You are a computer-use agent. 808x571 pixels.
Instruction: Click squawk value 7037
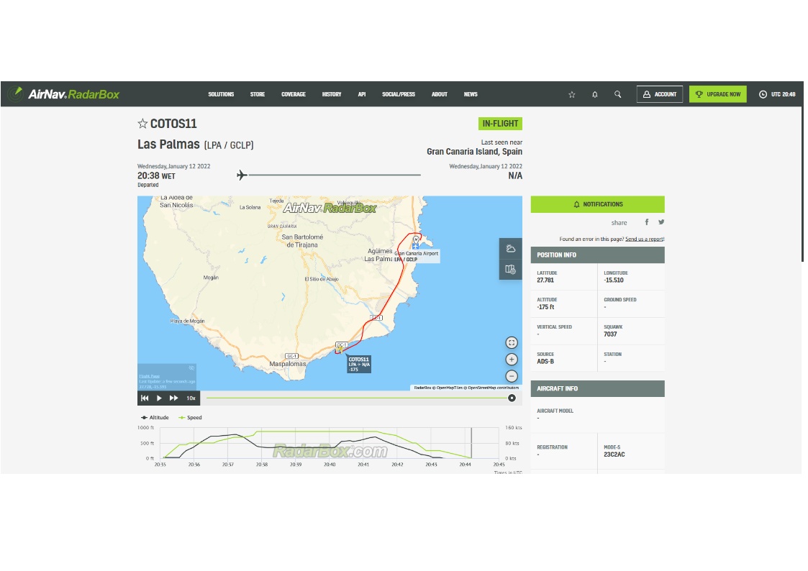[610, 334]
